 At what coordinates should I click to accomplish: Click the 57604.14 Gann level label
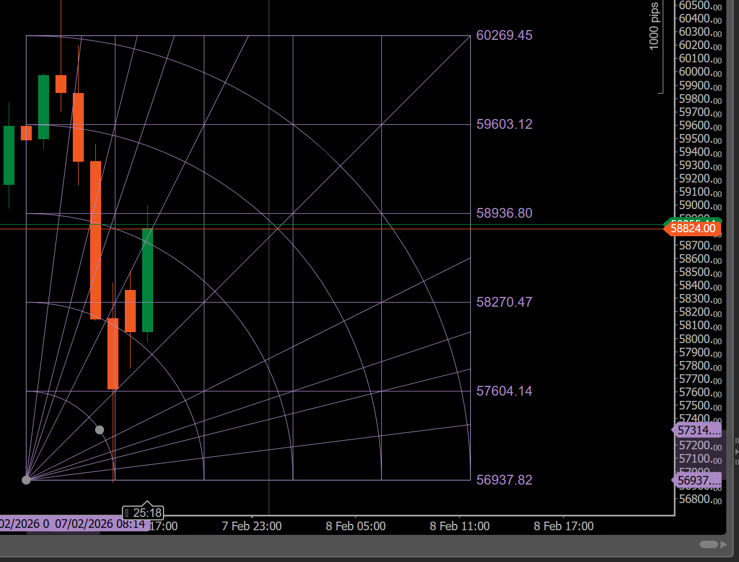[504, 392]
